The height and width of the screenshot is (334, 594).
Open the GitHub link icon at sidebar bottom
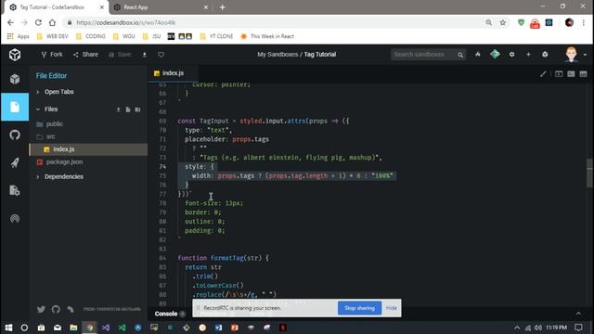click(56, 309)
